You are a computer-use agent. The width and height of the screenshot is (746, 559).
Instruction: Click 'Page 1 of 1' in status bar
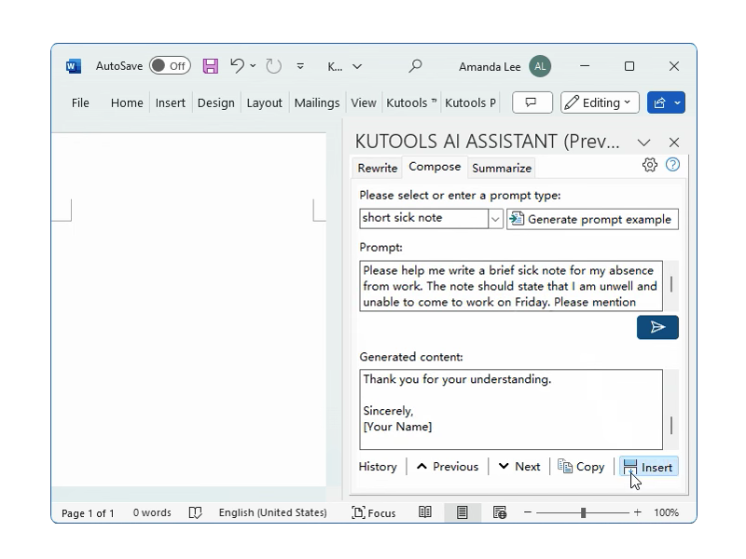click(88, 513)
